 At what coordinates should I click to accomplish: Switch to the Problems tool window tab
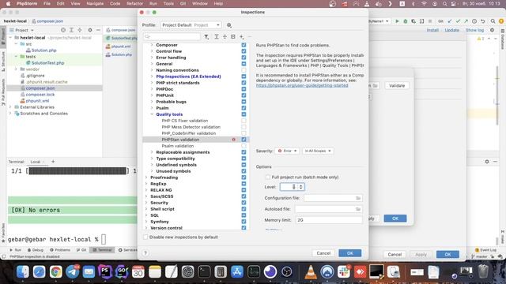pos(60,250)
